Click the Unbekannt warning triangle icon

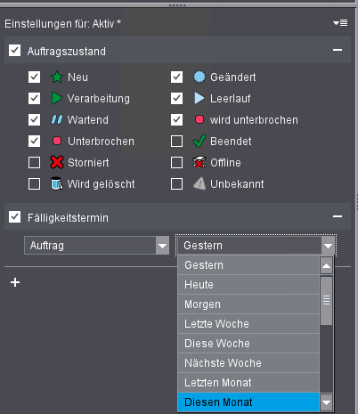pyautogui.click(x=199, y=183)
